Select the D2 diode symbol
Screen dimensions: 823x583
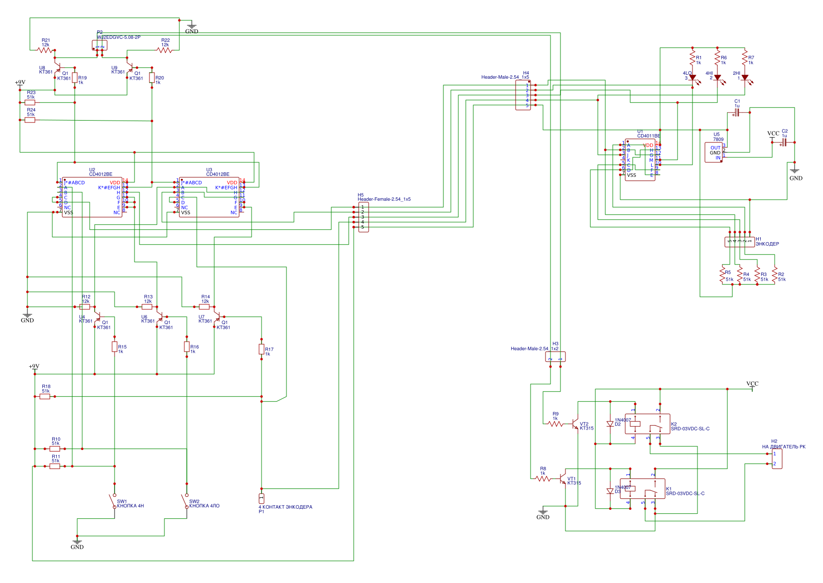(x=610, y=424)
